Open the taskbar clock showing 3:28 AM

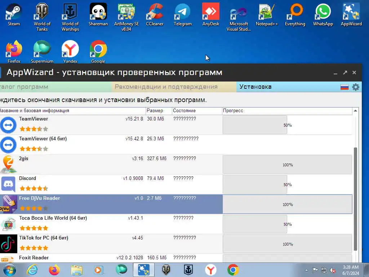(x=351, y=270)
